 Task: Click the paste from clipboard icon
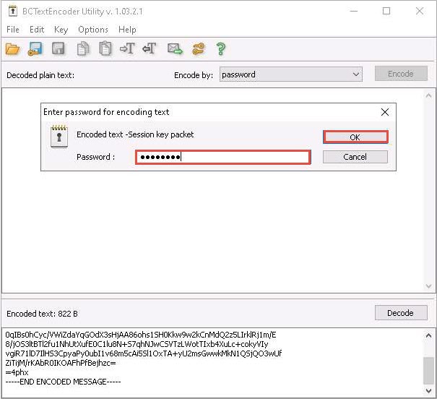point(105,49)
